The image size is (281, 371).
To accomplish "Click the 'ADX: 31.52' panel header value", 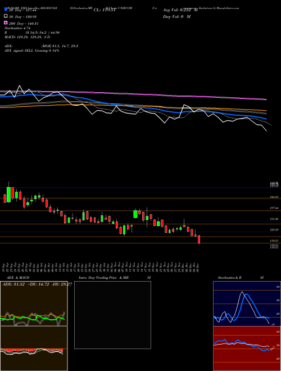I will click(x=13, y=284).
